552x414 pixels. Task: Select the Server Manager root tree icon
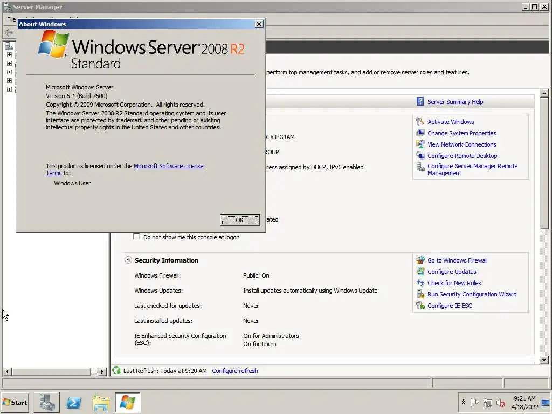(10, 46)
